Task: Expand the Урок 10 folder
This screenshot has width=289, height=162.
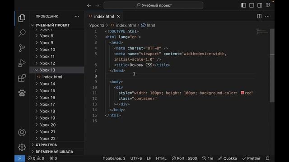Action: [x=57, y=49]
